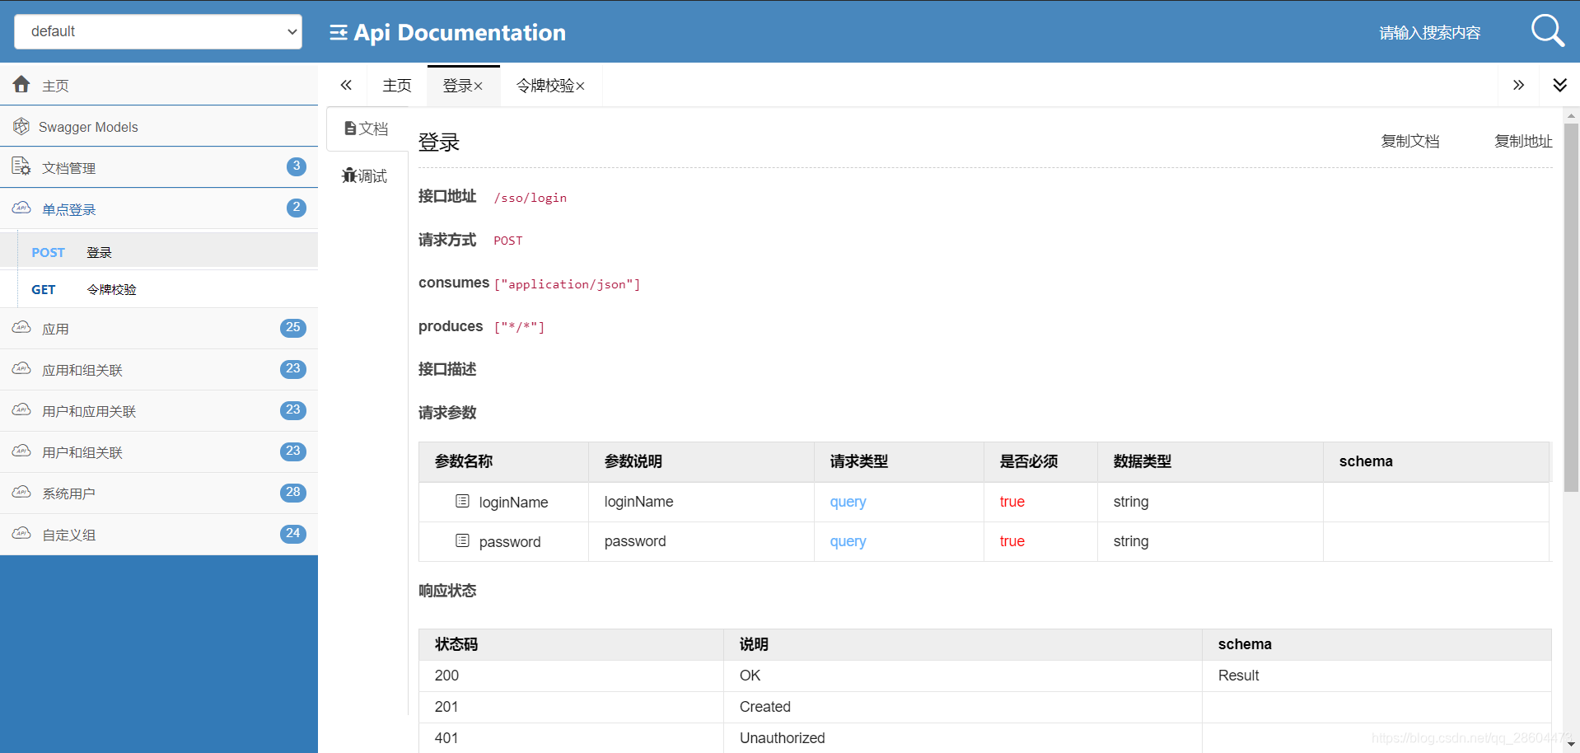
Task: Click the cloud icon beside 系统用户
Action: [x=21, y=493]
